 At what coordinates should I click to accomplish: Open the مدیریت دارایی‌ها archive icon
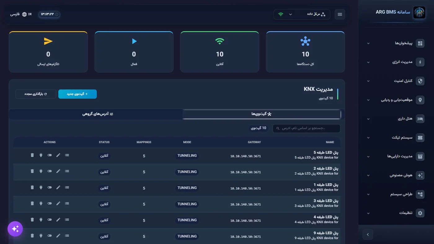pos(420,157)
